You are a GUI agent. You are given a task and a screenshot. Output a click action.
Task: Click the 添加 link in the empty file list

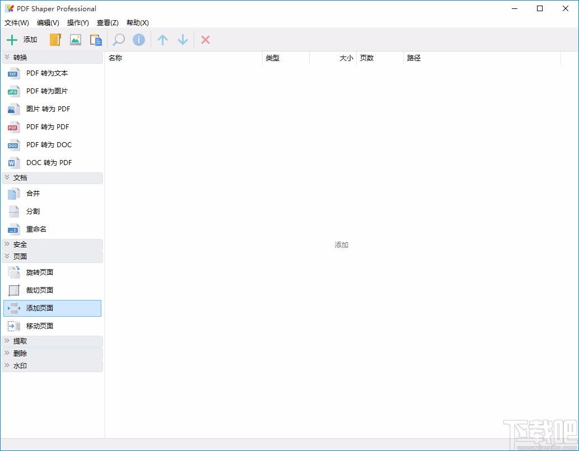(x=341, y=245)
